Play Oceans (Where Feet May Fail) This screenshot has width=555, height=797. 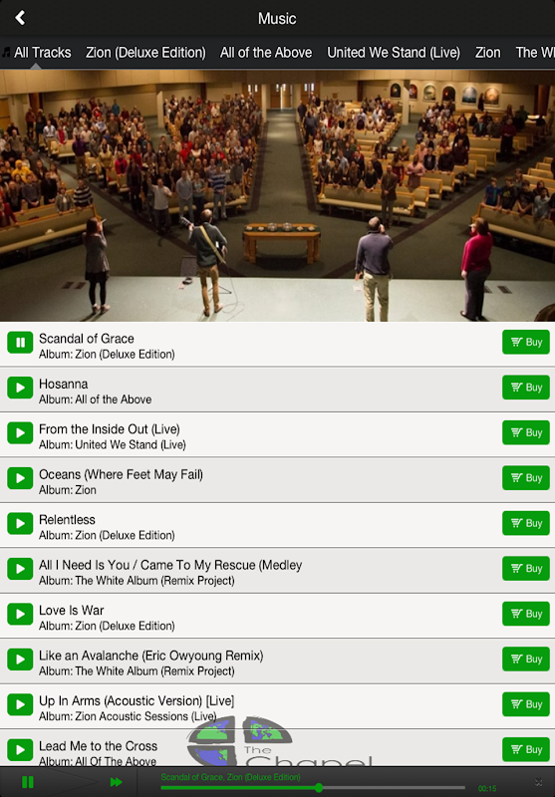[x=20, y=478]
